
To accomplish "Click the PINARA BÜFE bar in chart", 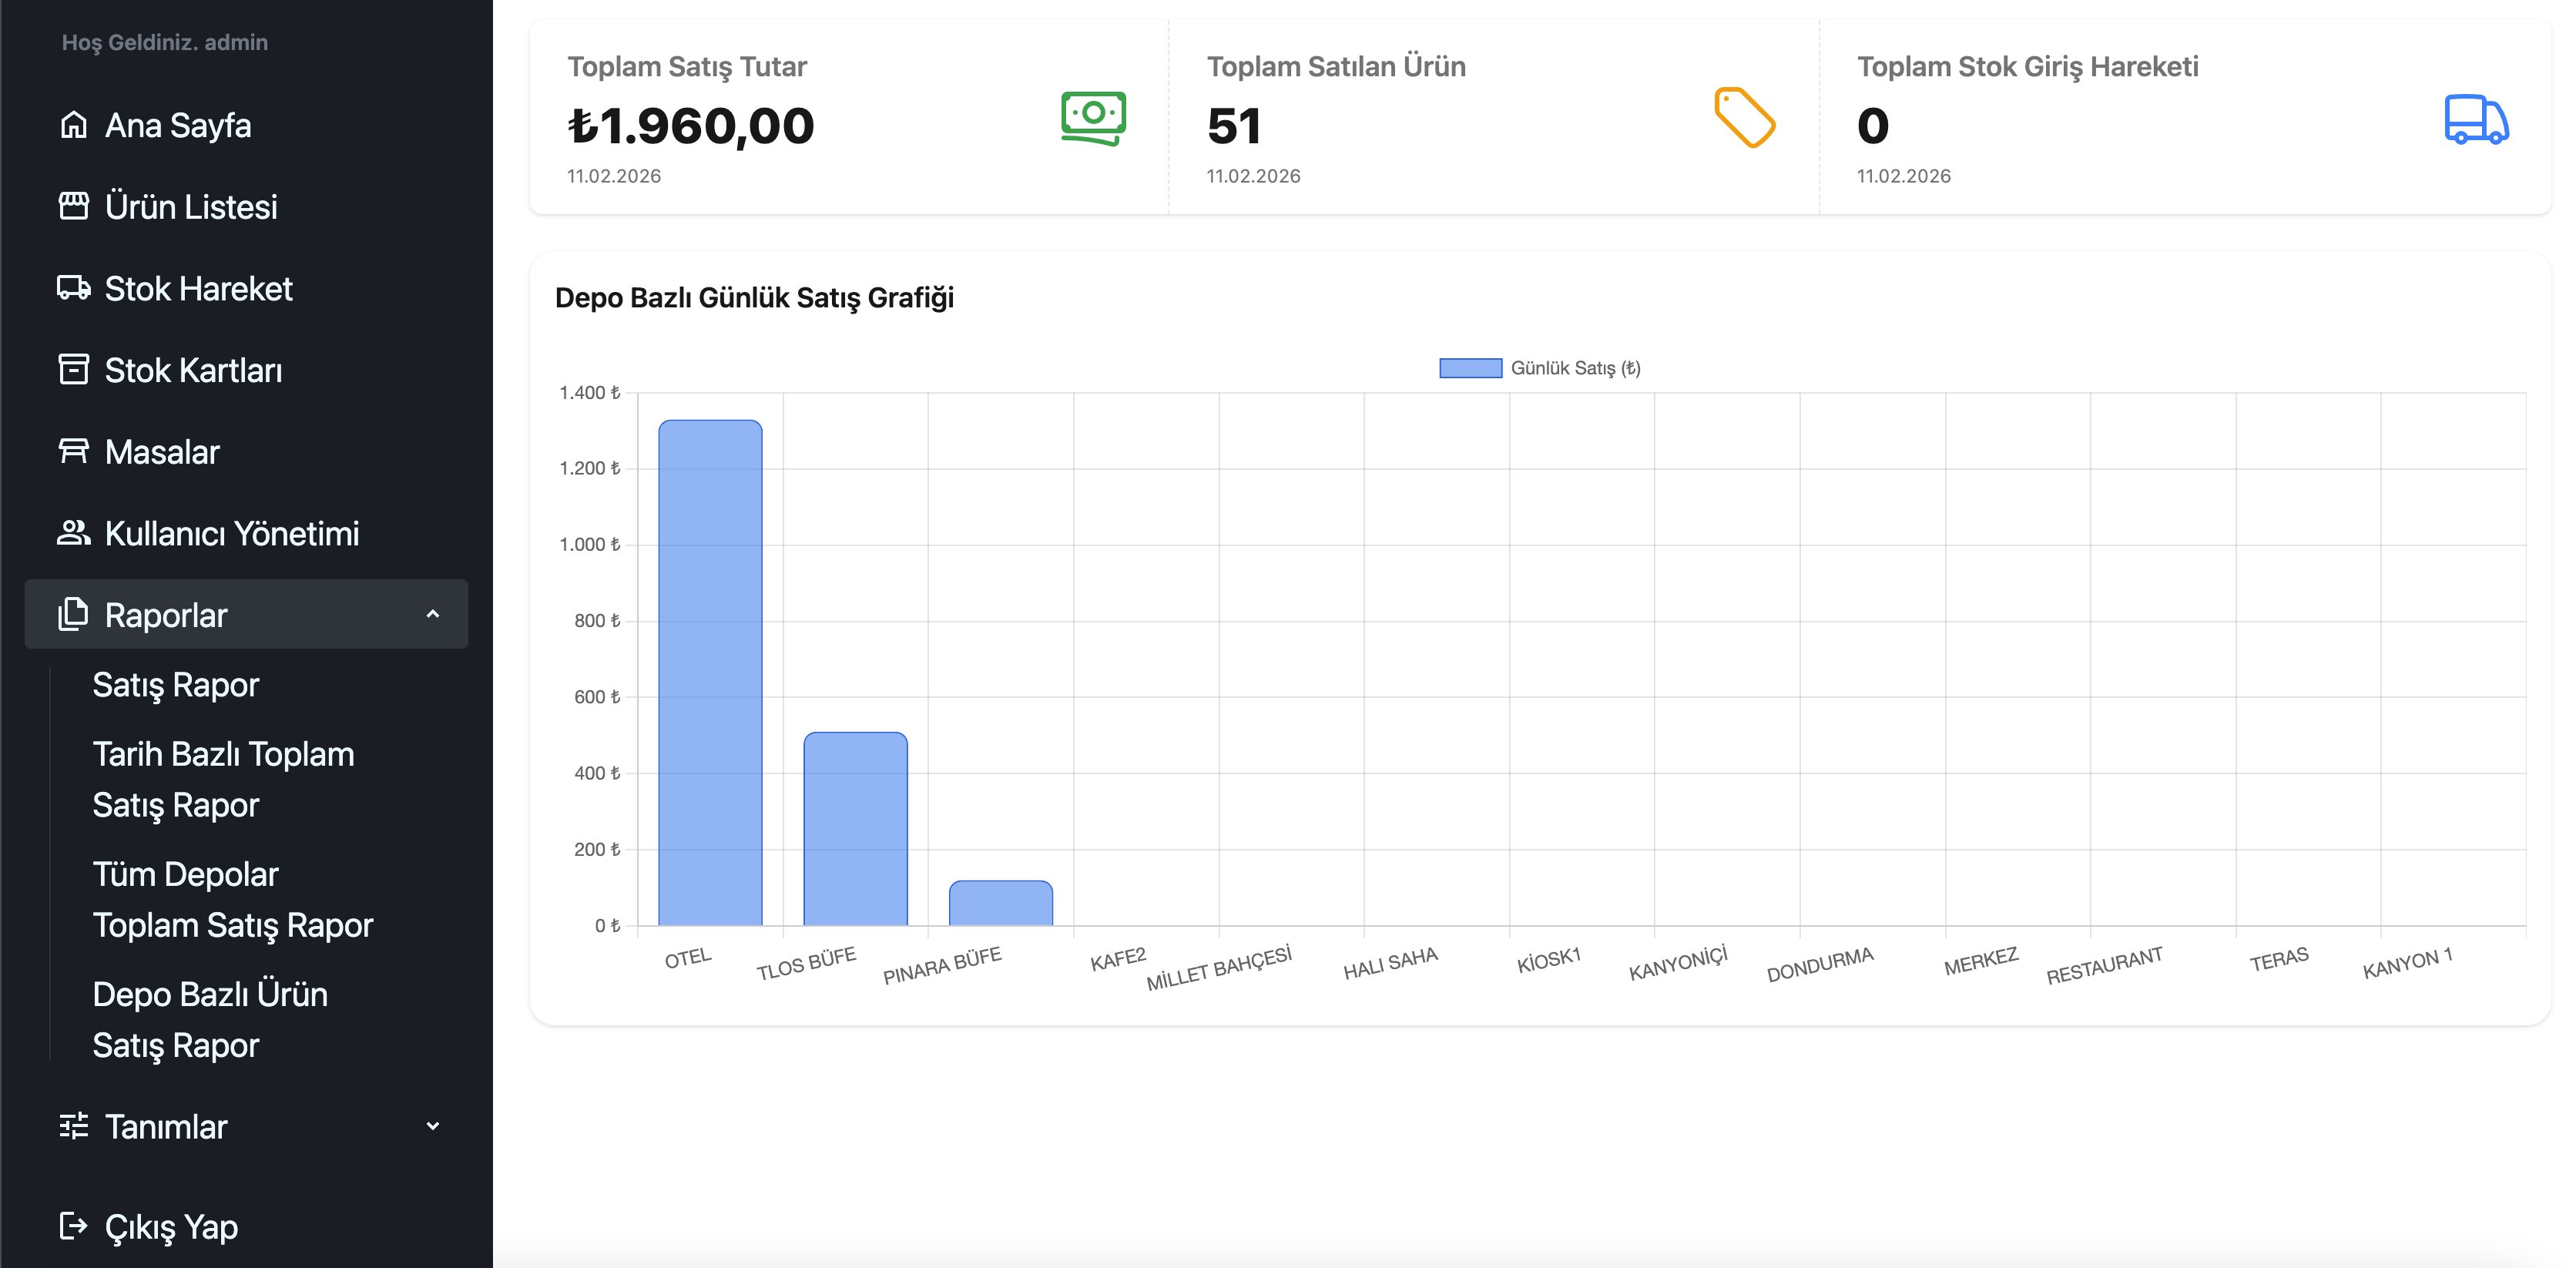I will tap(1000, 903).
